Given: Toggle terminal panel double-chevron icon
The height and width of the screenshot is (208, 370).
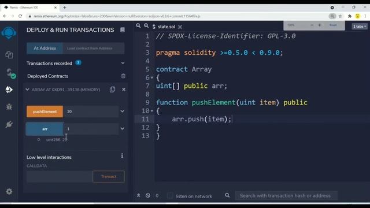Looking at the screenshot, I should pyautogui.click(x=139, y=195).
